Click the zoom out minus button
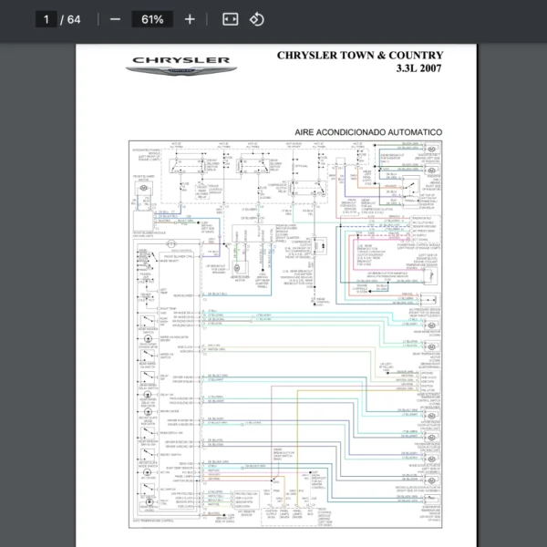547x547 pixels. [115, 19]
